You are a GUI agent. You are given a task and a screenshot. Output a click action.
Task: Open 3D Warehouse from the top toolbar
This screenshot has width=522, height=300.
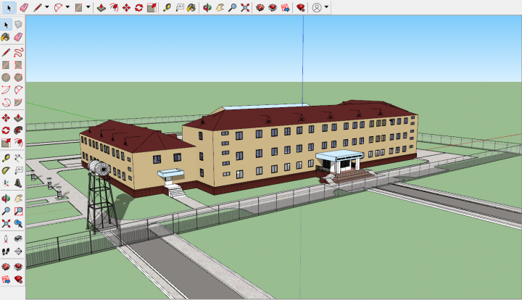point(260,8)
